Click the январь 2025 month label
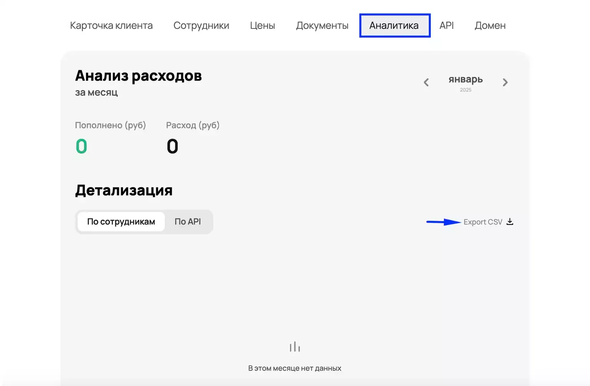The height and width of the screenshot is (386, 590). [x=466, y=83]
